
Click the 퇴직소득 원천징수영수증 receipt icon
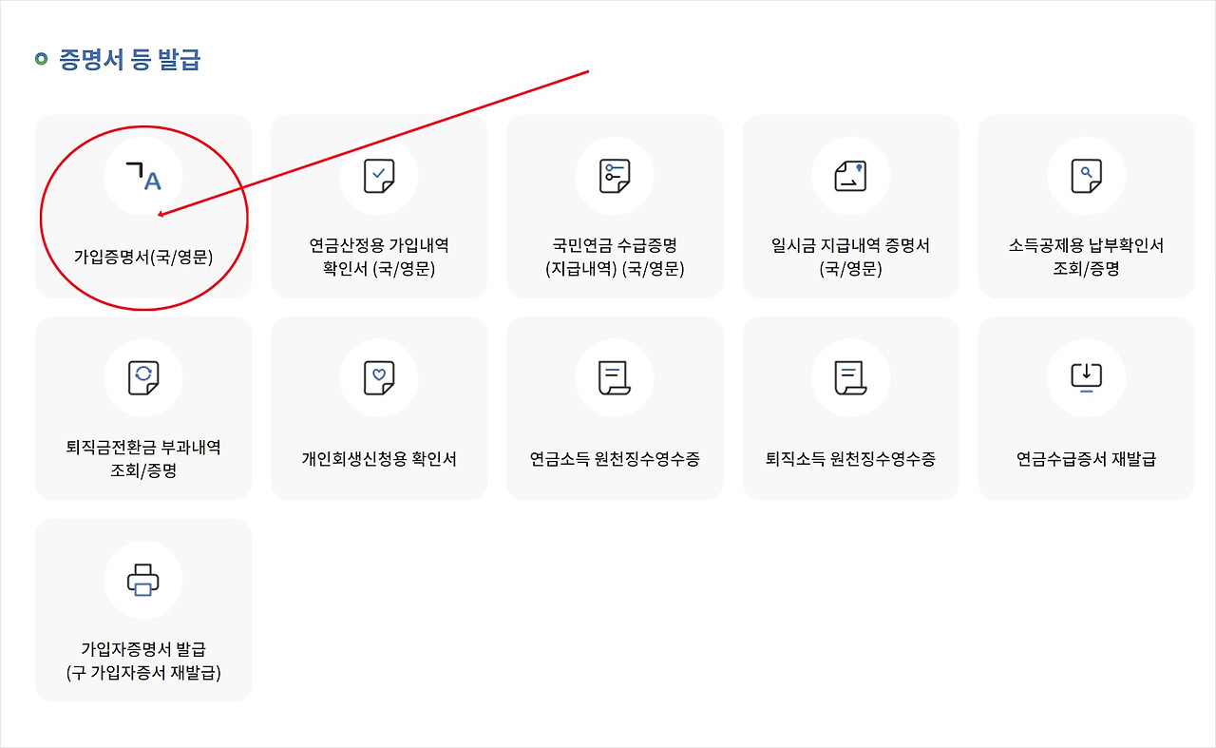click(x=850, y=377)
